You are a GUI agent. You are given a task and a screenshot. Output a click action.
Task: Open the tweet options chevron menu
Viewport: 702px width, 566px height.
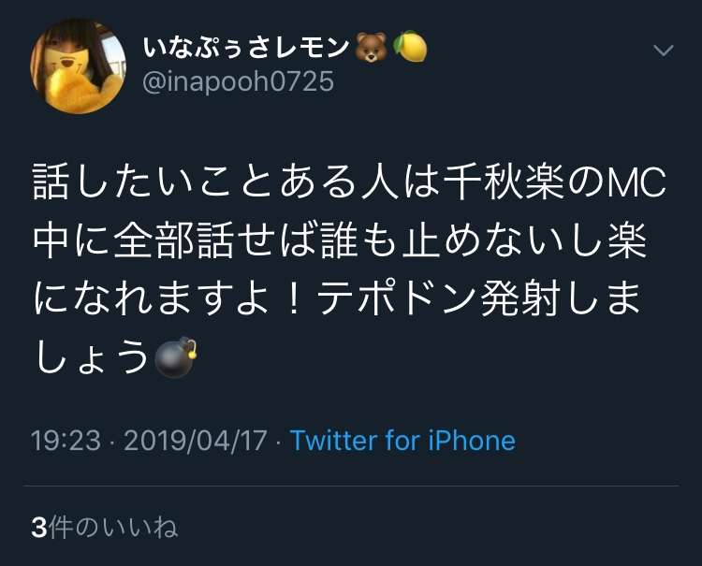click(664, 51)
